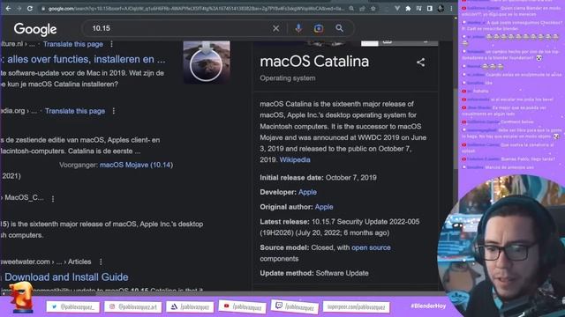565x317 pixels.
Task: Reload the Google search page
Action: (30, 8)
